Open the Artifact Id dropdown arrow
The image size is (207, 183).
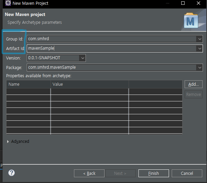[200, 49]
